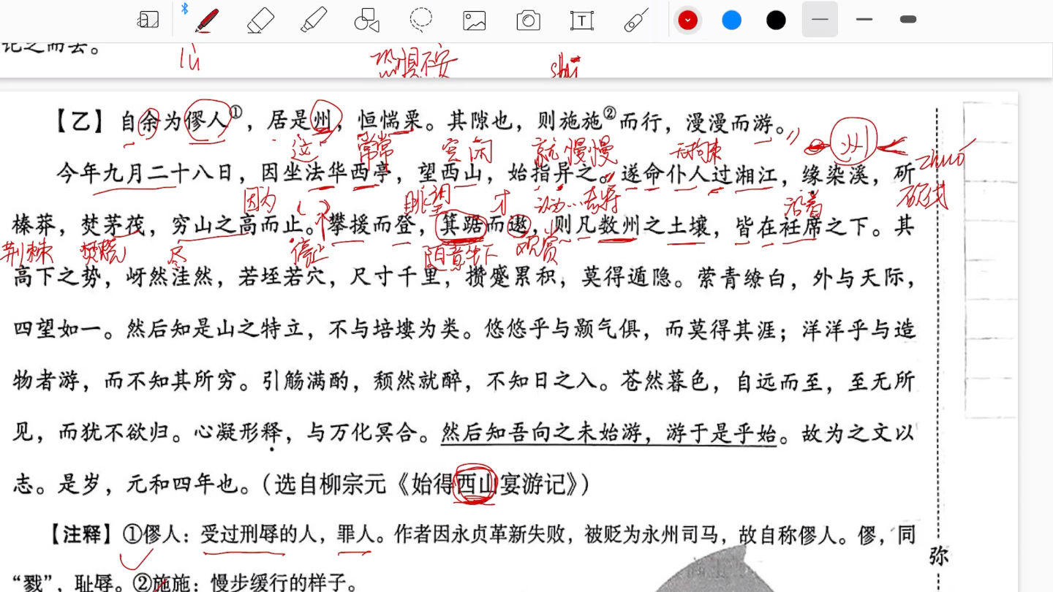The image size is (1053, 592).
Task: Select the red Pen tool
Action: tap(207, 20)
